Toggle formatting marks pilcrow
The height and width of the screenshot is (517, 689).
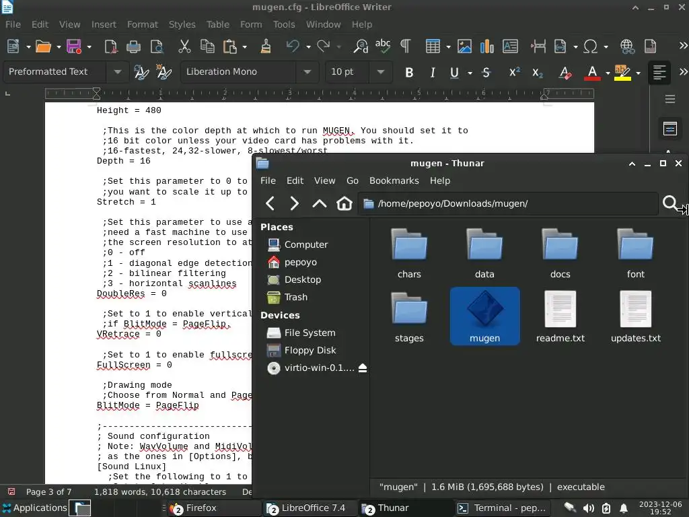(x=405, y=46)
